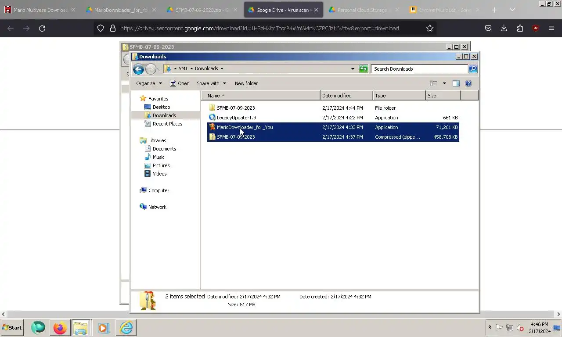Sort by the Date modified column header
The height and width of the screenshot is (337, 562).
(346, 96)
